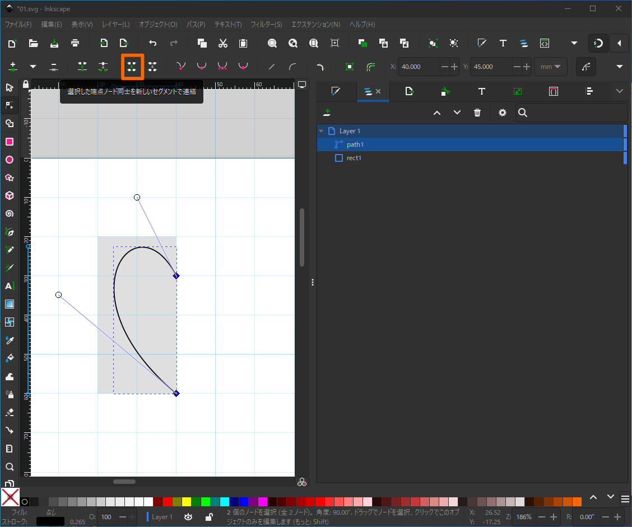Toggle current layer lock icon
Viewport: 632px width, 527px height.
point(209,517)
